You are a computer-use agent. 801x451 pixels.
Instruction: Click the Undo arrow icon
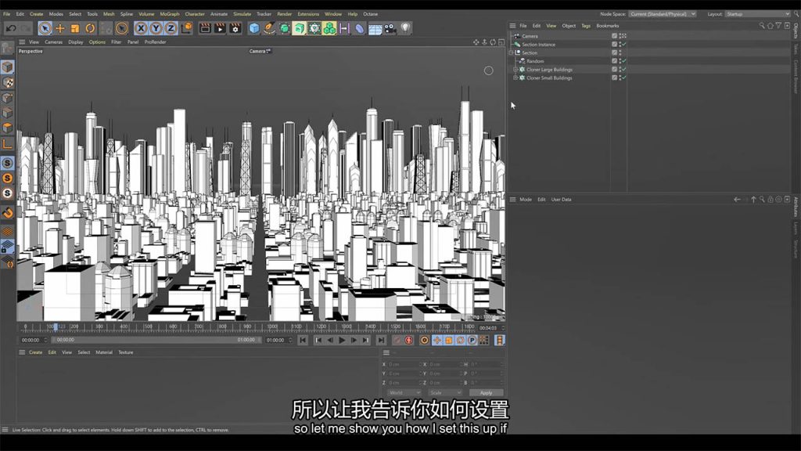pyautogui.click(x=11, y=28)
